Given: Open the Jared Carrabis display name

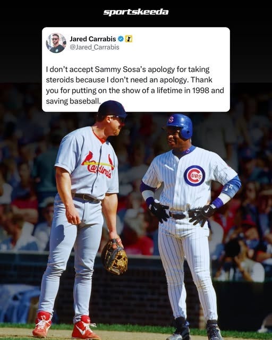Looking at the screenshot, I should [x=92, y=39].
